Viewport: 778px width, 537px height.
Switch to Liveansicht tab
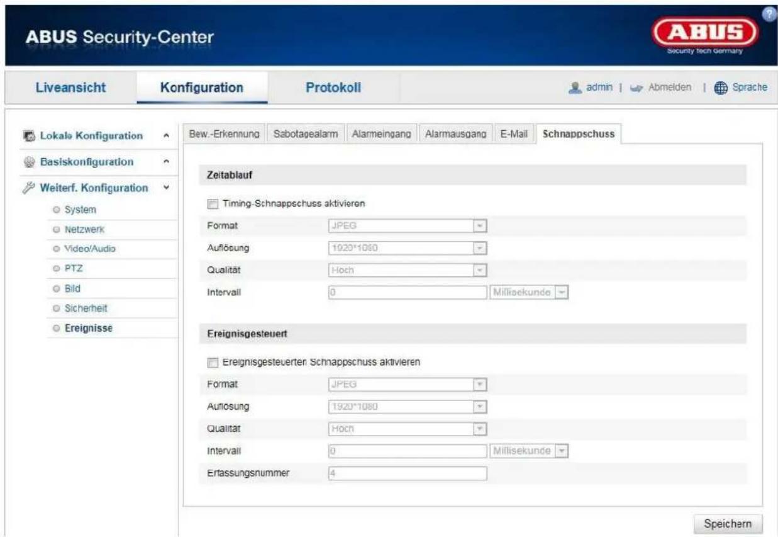click(x=70, y=88)
